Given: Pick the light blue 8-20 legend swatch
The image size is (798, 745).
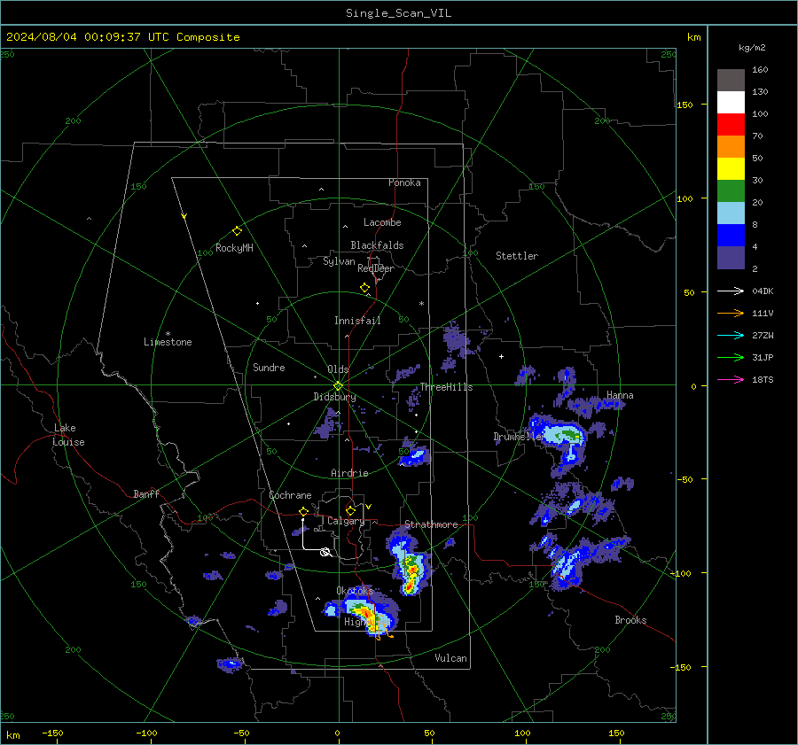Looking at the screenshot, I should tap(731, 213).
